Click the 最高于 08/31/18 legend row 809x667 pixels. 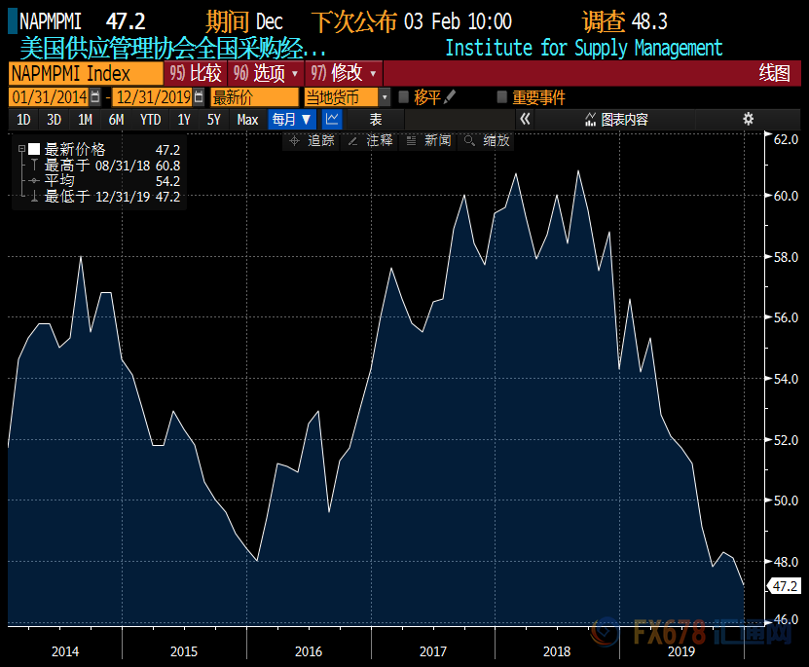coord(105,166)
